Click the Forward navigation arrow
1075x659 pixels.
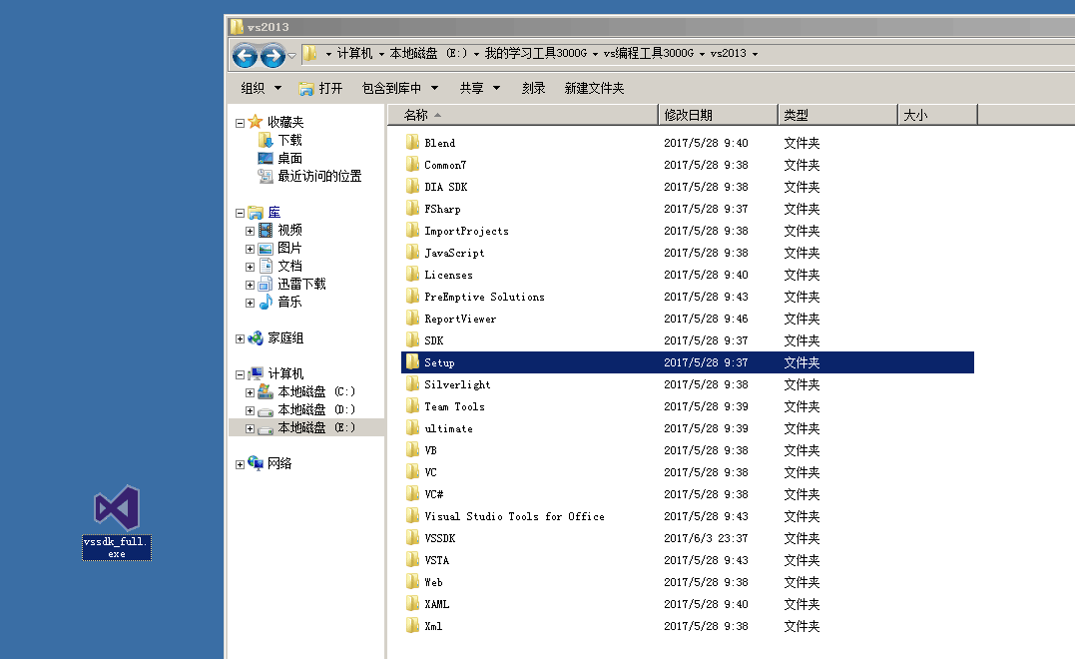pos(272,55)
